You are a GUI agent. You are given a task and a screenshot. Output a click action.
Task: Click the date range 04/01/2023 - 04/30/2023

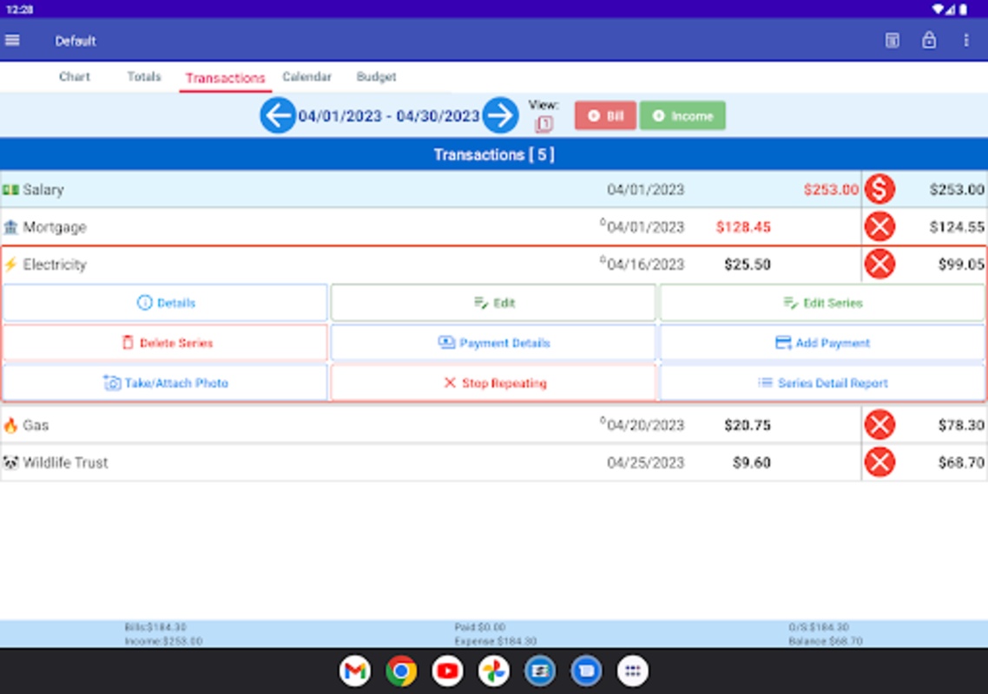click(x=389, y=116)
